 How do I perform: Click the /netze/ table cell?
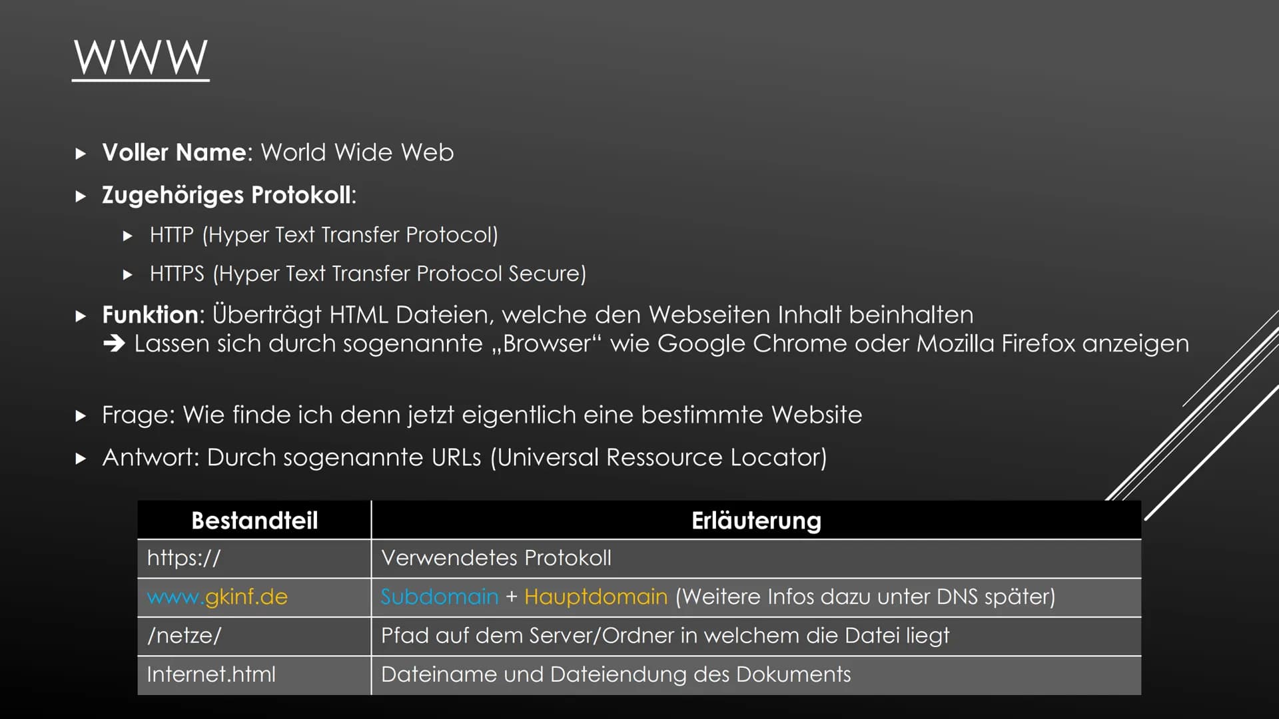click(254, 636)
